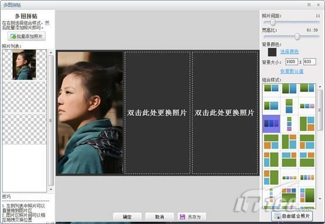Click the 确定 button
Screen dimensions: 325x224
127,217
